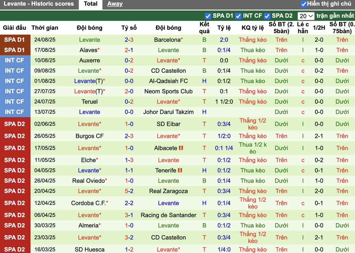Click Teruel team name
The image size is (355, 253).
pos(89,102)
